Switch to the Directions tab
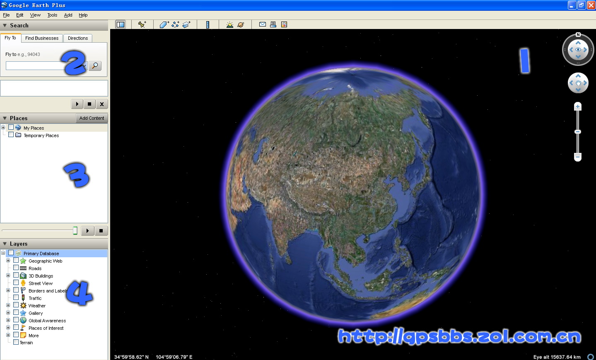The width and height of the screenshot is (596, 360). coord(78,38)
